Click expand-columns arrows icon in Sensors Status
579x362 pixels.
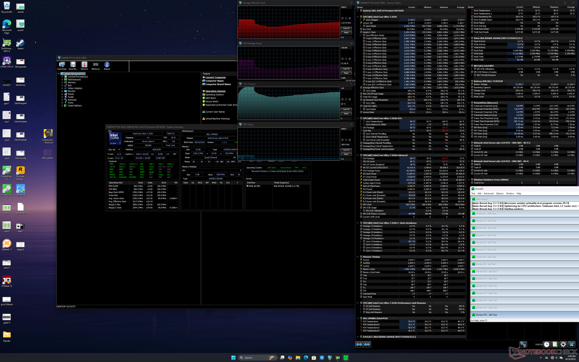coord(359,344)
